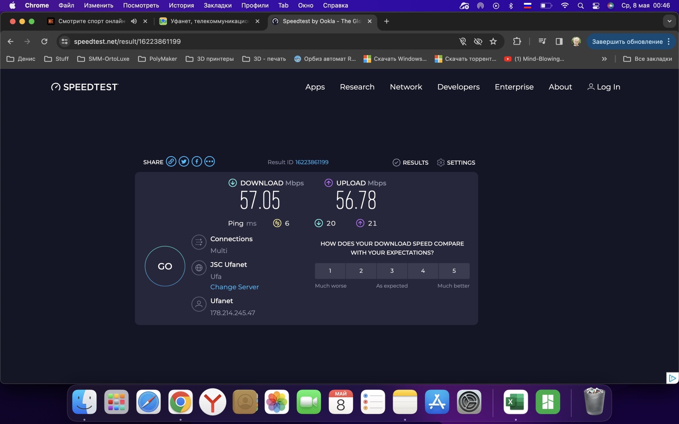Open Yandex Browser from Dock
Image resolution: width=679 pixels, height=424 pixels.
click(213, 402)
